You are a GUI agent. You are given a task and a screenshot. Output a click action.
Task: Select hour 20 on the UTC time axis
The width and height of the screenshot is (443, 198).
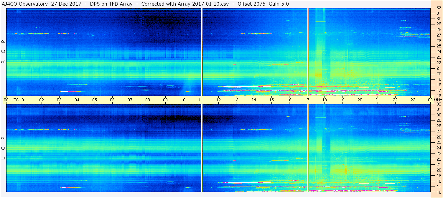[x=360, y=100]
